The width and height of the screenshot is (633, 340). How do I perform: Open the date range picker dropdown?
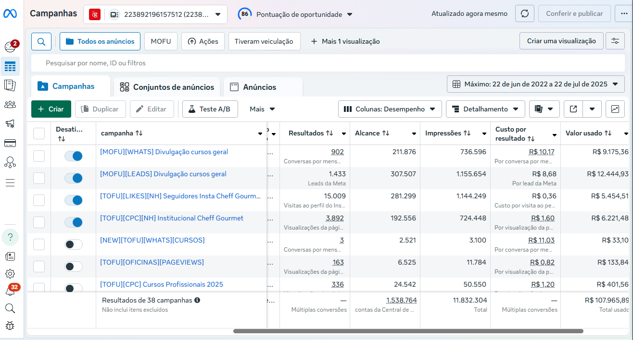535,84
